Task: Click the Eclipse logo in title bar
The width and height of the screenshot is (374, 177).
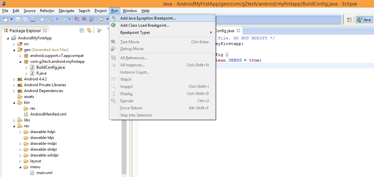Action: [x=3, y=4]
